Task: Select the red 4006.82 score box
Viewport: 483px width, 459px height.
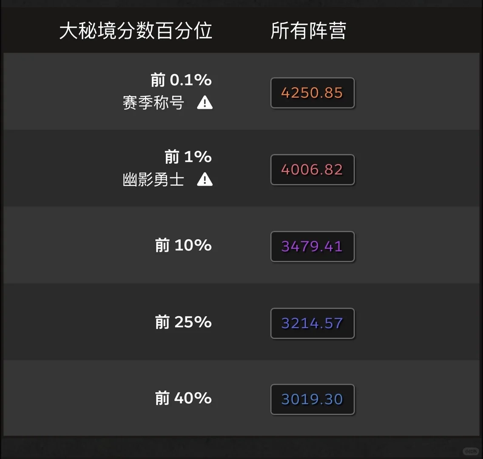Action: pos(313,170)
